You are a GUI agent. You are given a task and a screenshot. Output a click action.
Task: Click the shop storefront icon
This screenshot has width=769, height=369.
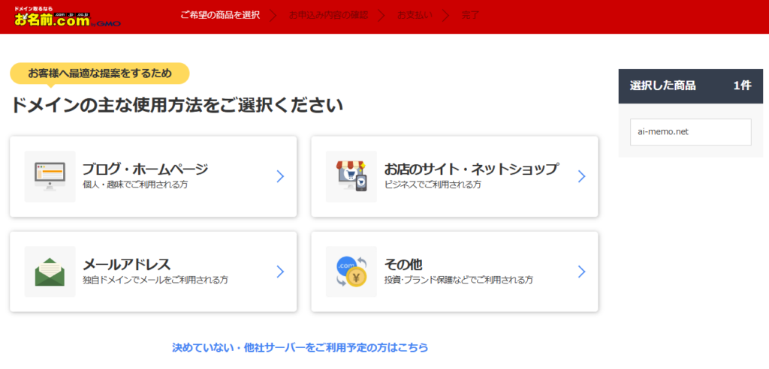tap(351, 176)
